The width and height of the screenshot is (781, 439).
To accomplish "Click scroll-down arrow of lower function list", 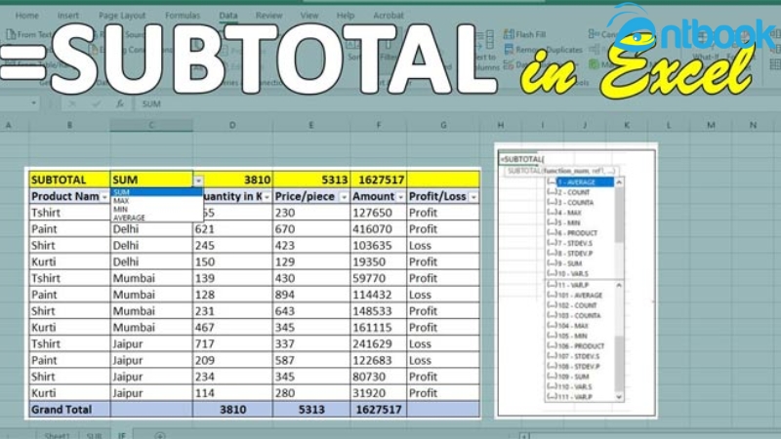I will [619, 397].
